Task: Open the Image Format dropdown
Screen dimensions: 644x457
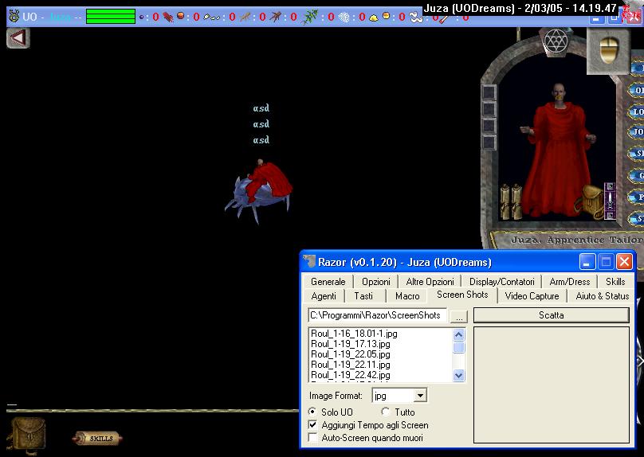Action: point(420,396)
